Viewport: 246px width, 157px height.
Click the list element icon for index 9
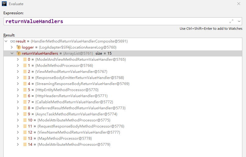[25, 114]
